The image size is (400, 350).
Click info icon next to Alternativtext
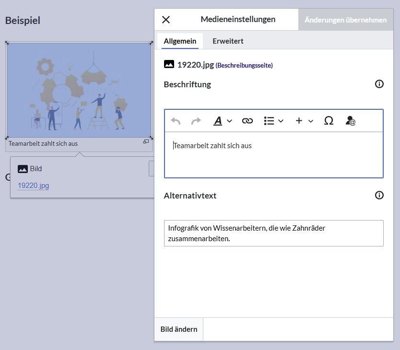(379, 195)
